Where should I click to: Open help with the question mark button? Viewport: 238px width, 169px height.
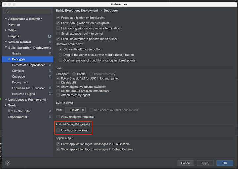tap(8, 163)
